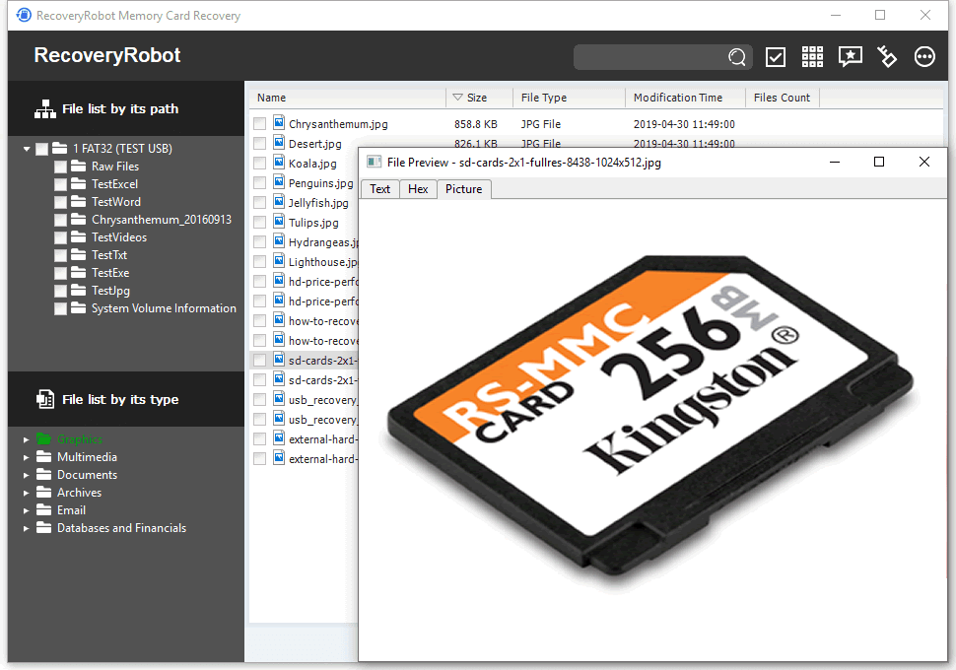The height and width of the screenshot is (670, 956).
Task: Expand Databases and Financials category
Action: pyautogui.click(x=27, y=528)
